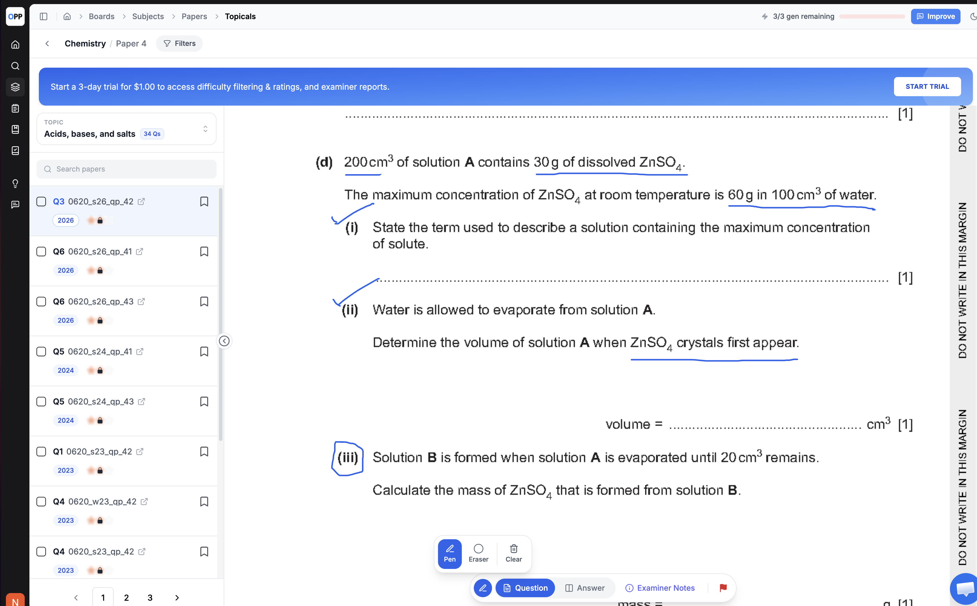Go to page 3 of results
This screenshot has width=977, height=606.
pos(150,597)
